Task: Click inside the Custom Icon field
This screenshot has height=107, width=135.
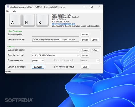Action: click(56, 50)
